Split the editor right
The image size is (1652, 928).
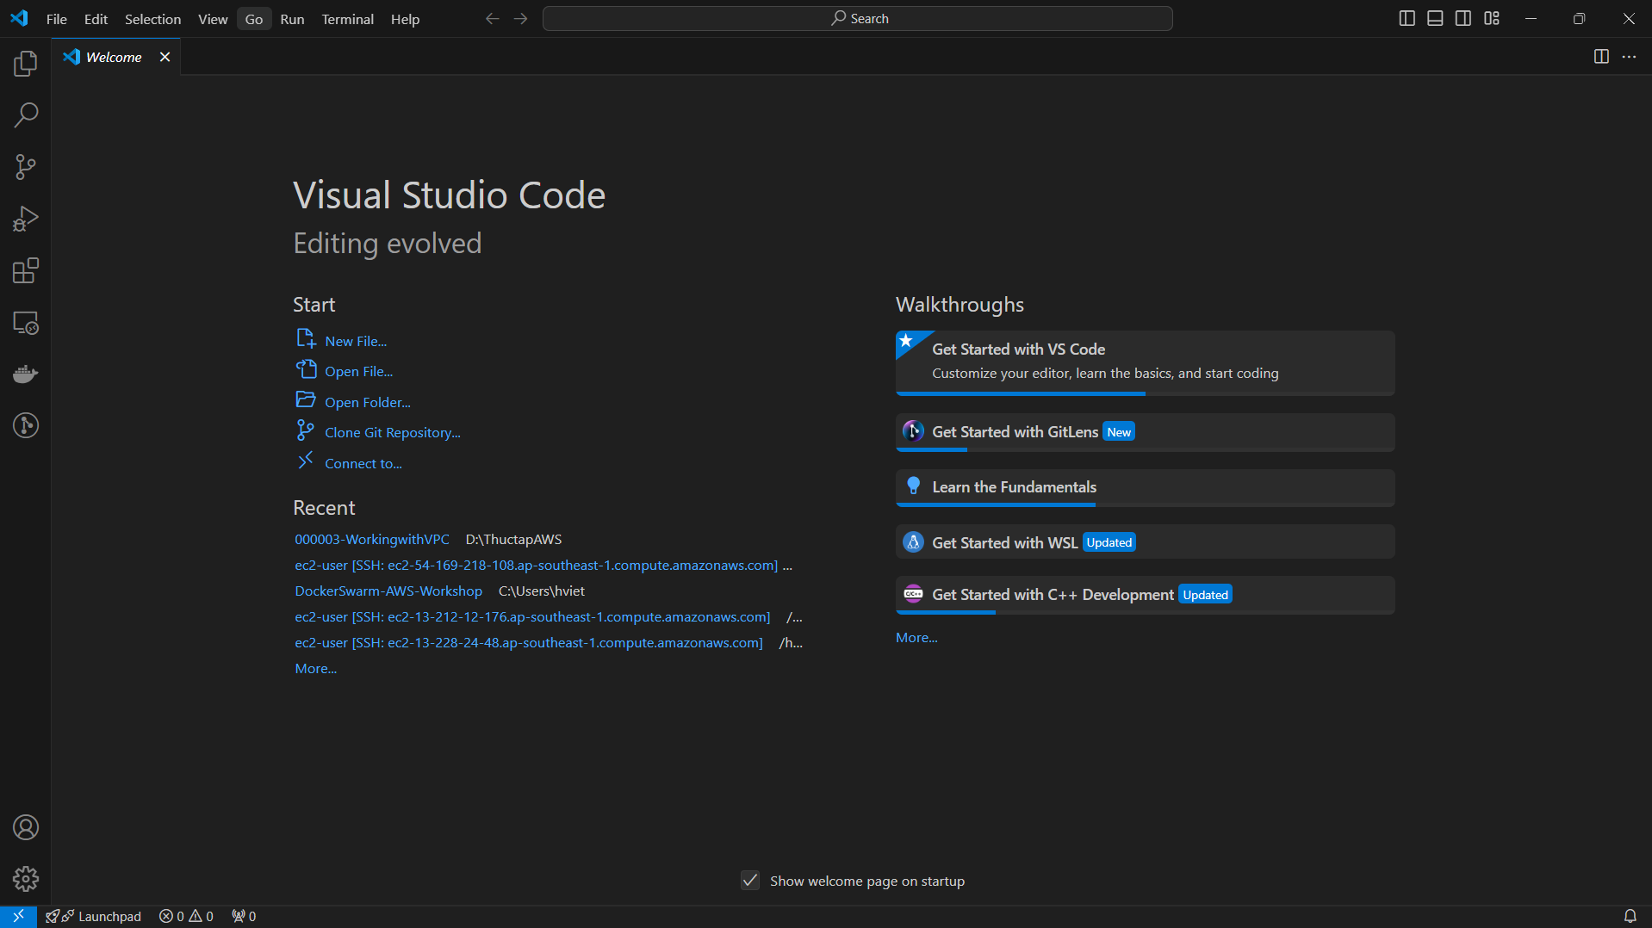(x=1601, y=57)
